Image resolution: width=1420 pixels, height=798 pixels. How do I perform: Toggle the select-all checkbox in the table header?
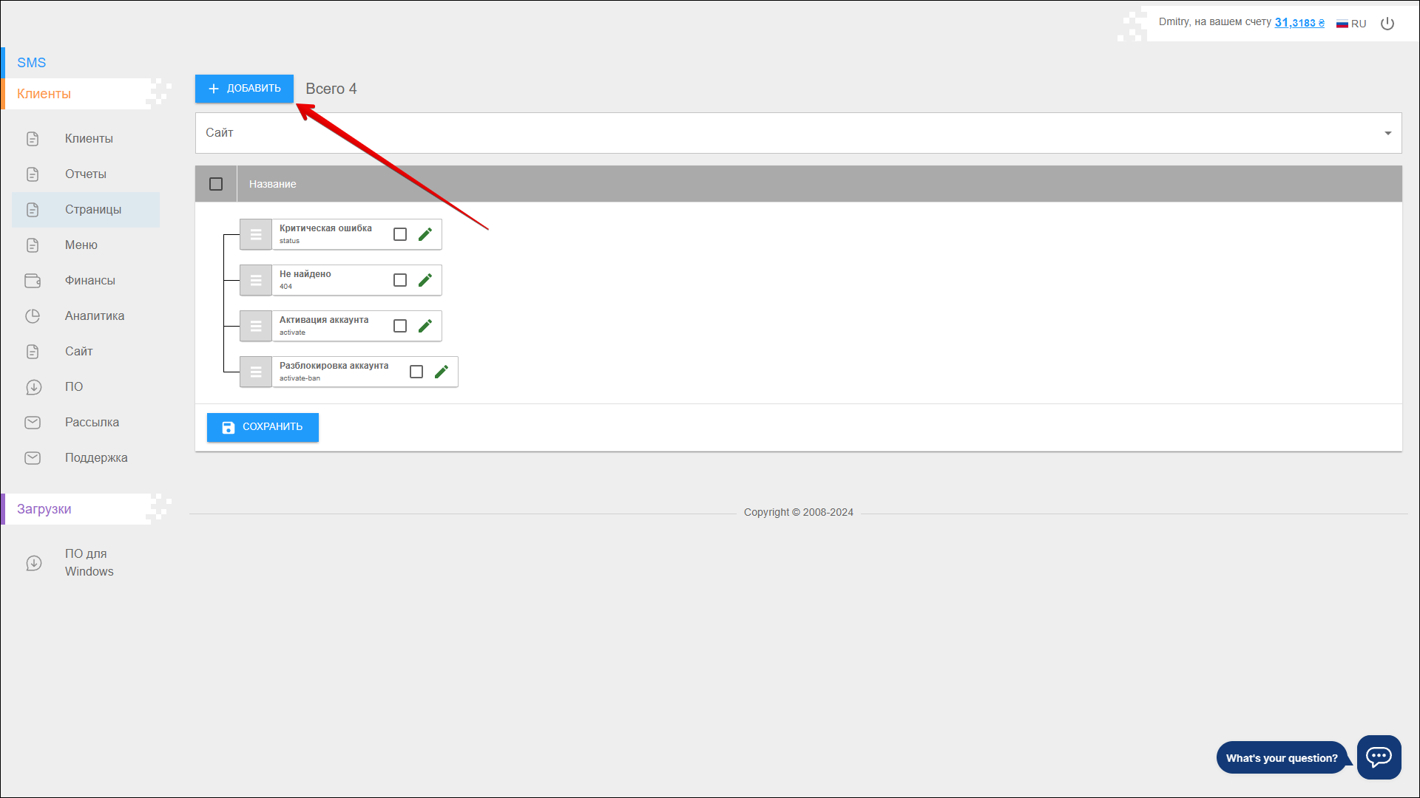pyautogui.click(x=216, y=184)
